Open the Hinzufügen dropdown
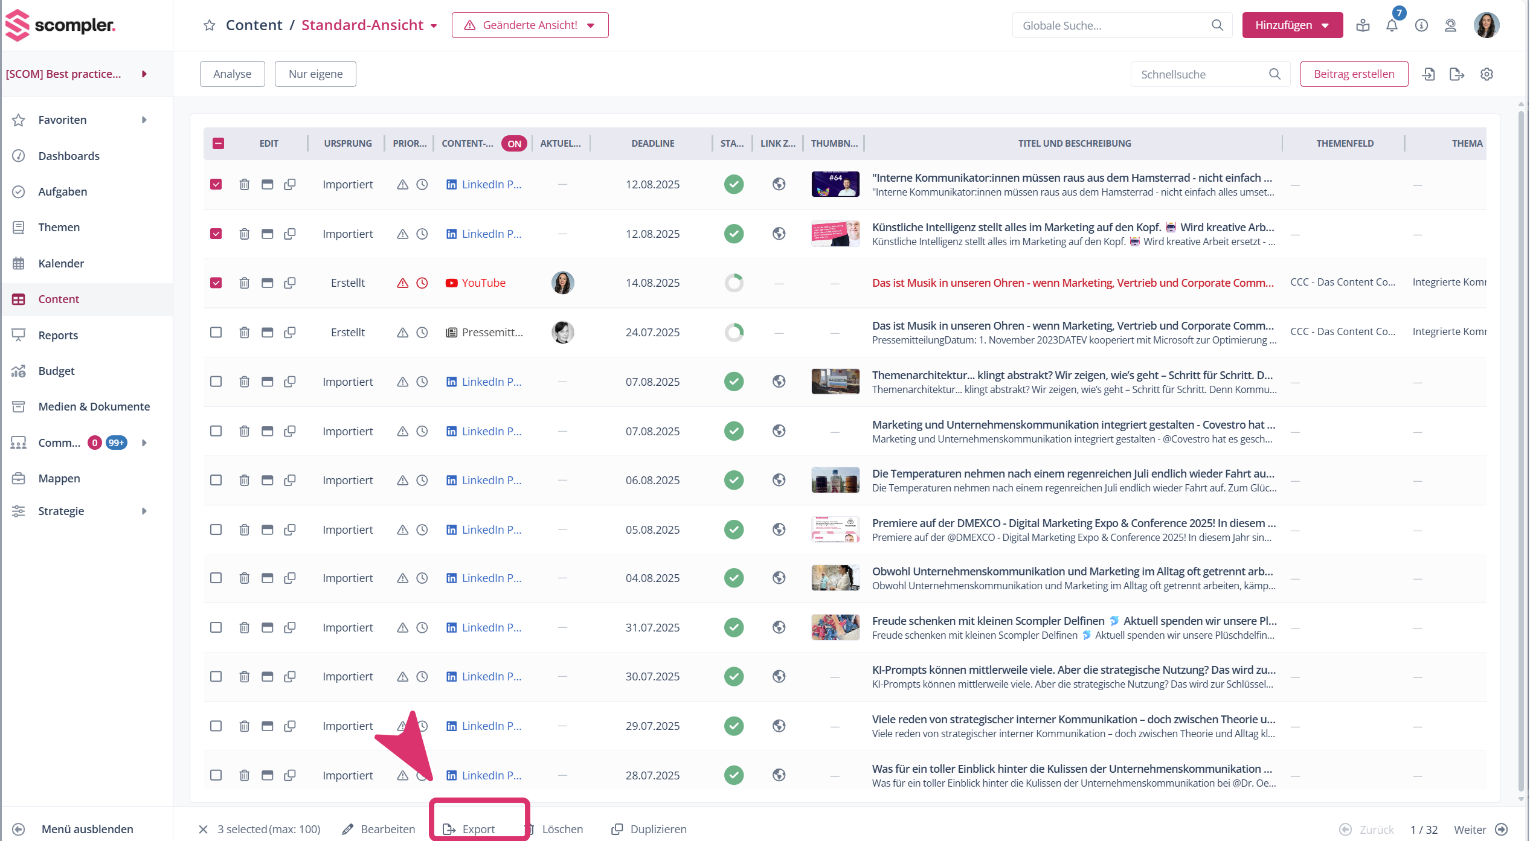 click(1292, 25)
